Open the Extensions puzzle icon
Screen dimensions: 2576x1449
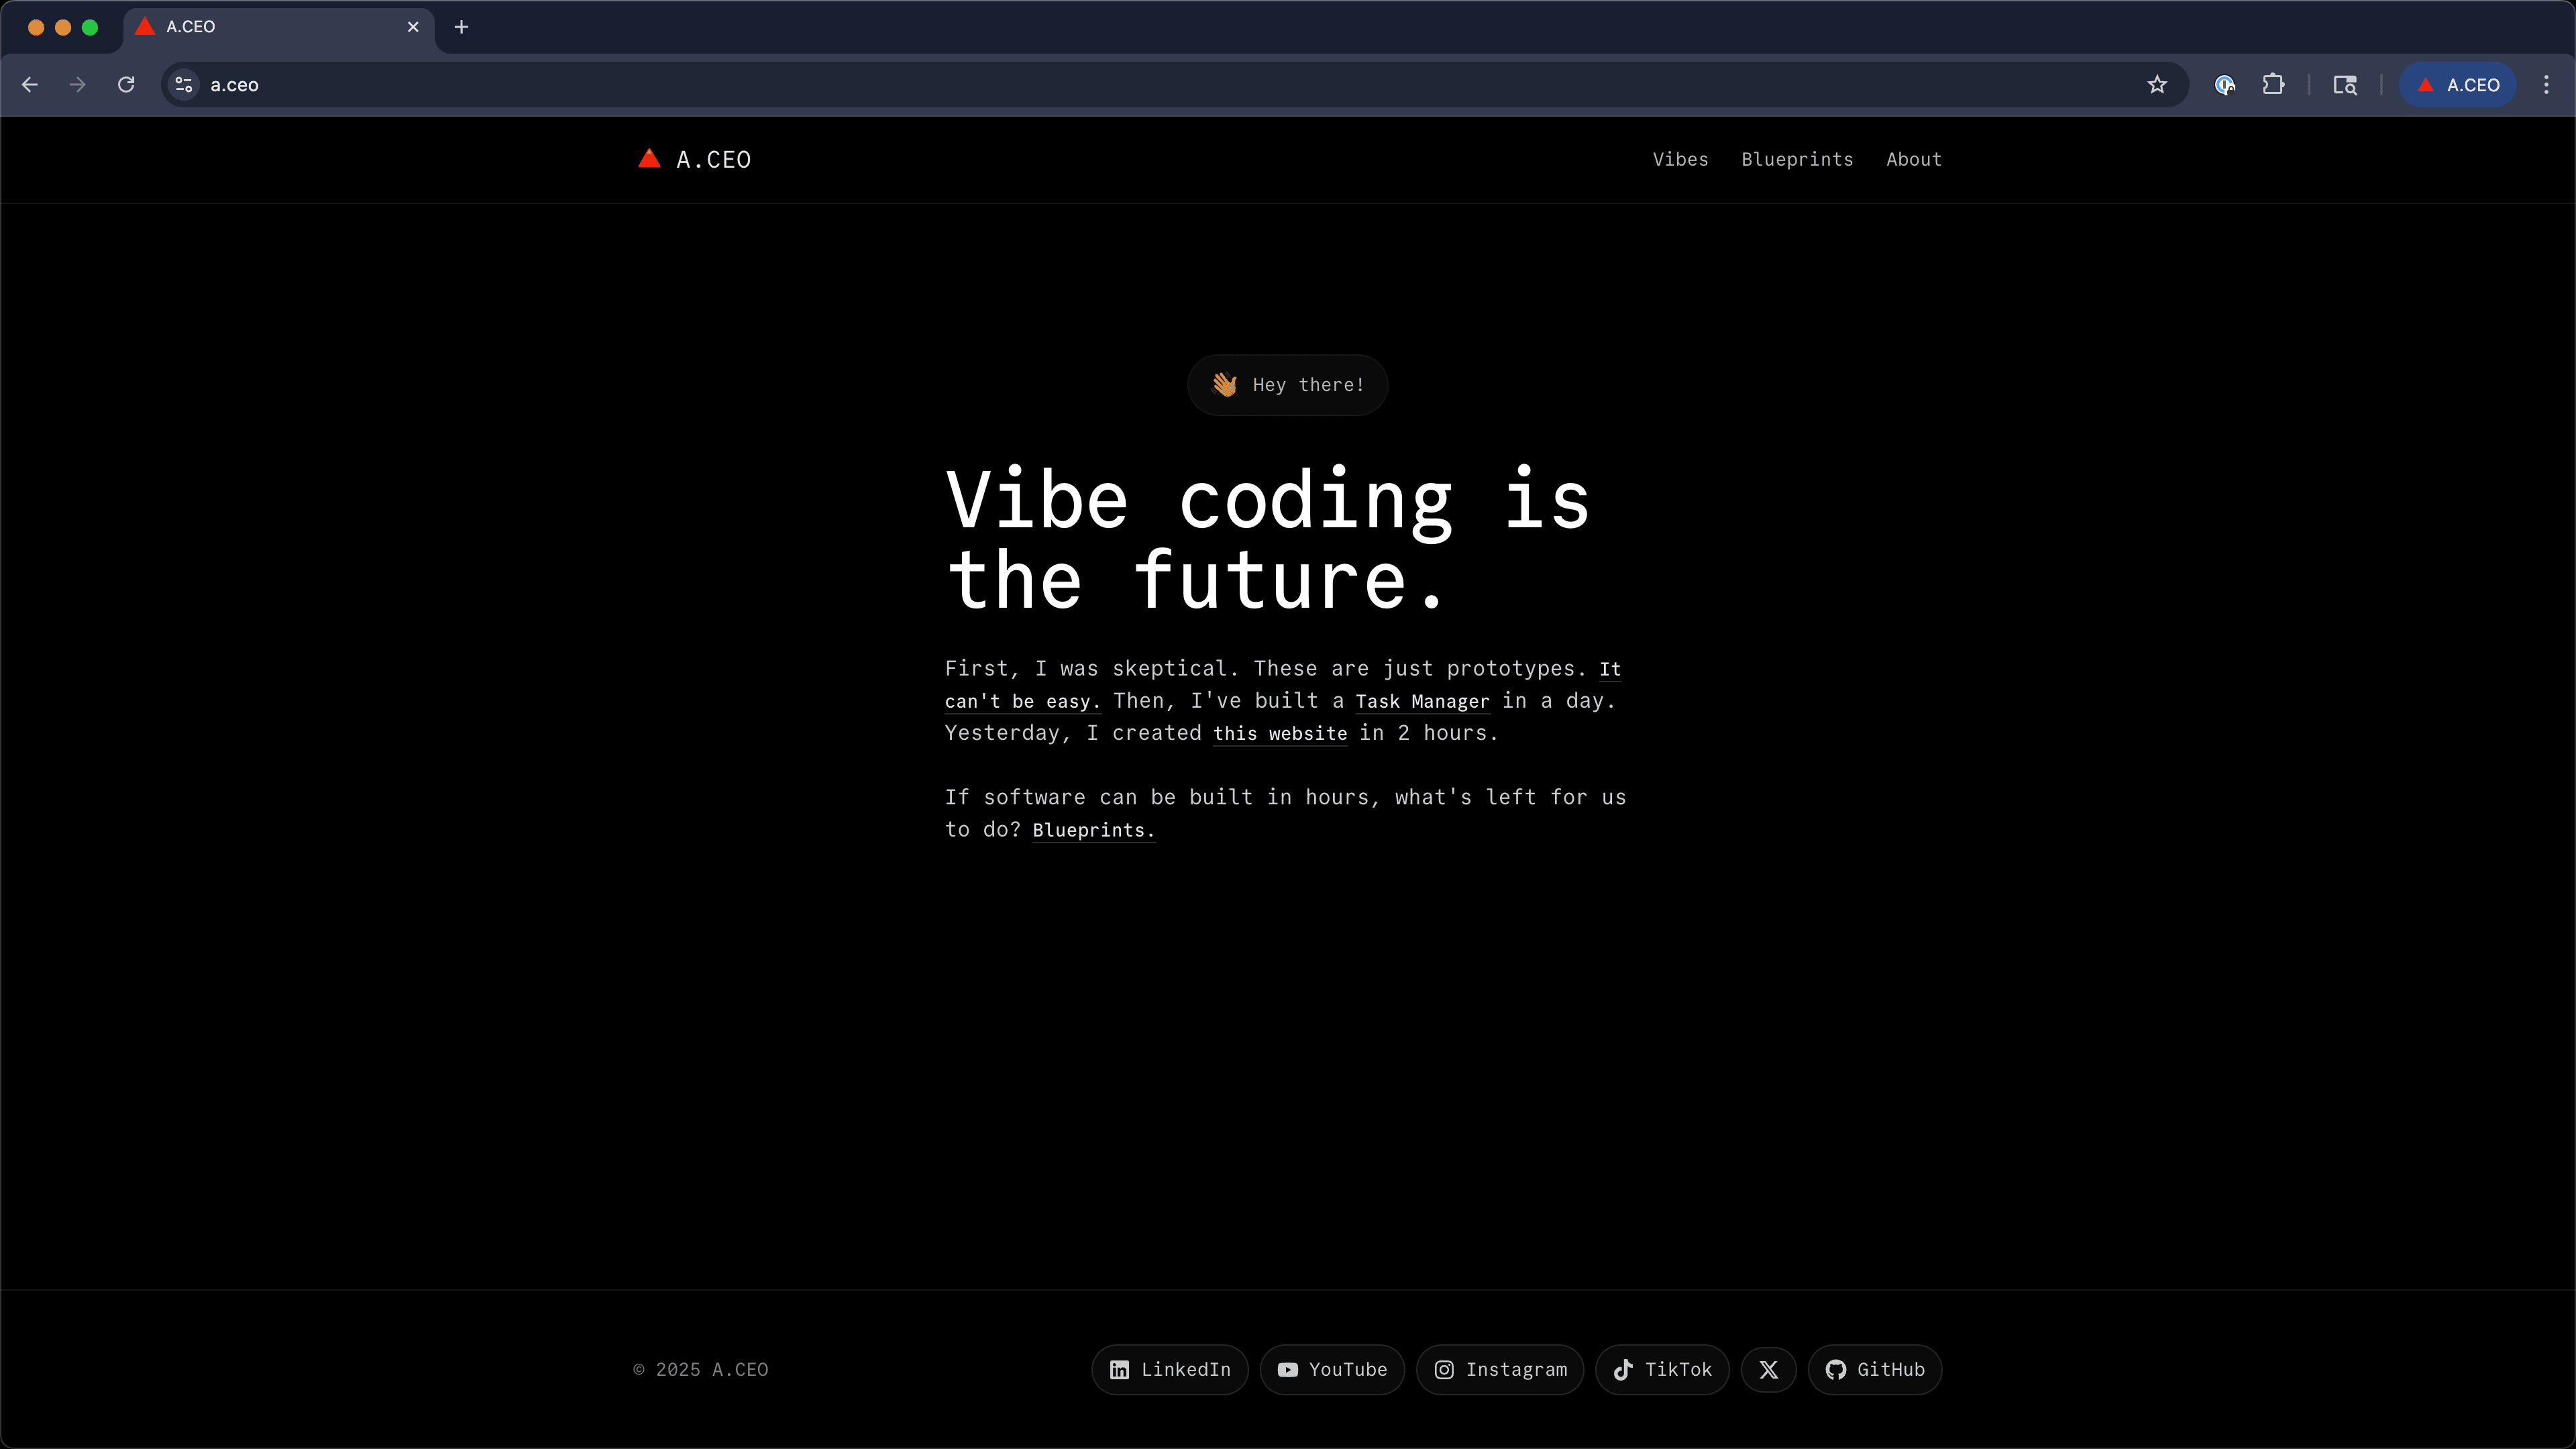[x=2273, y=85]
